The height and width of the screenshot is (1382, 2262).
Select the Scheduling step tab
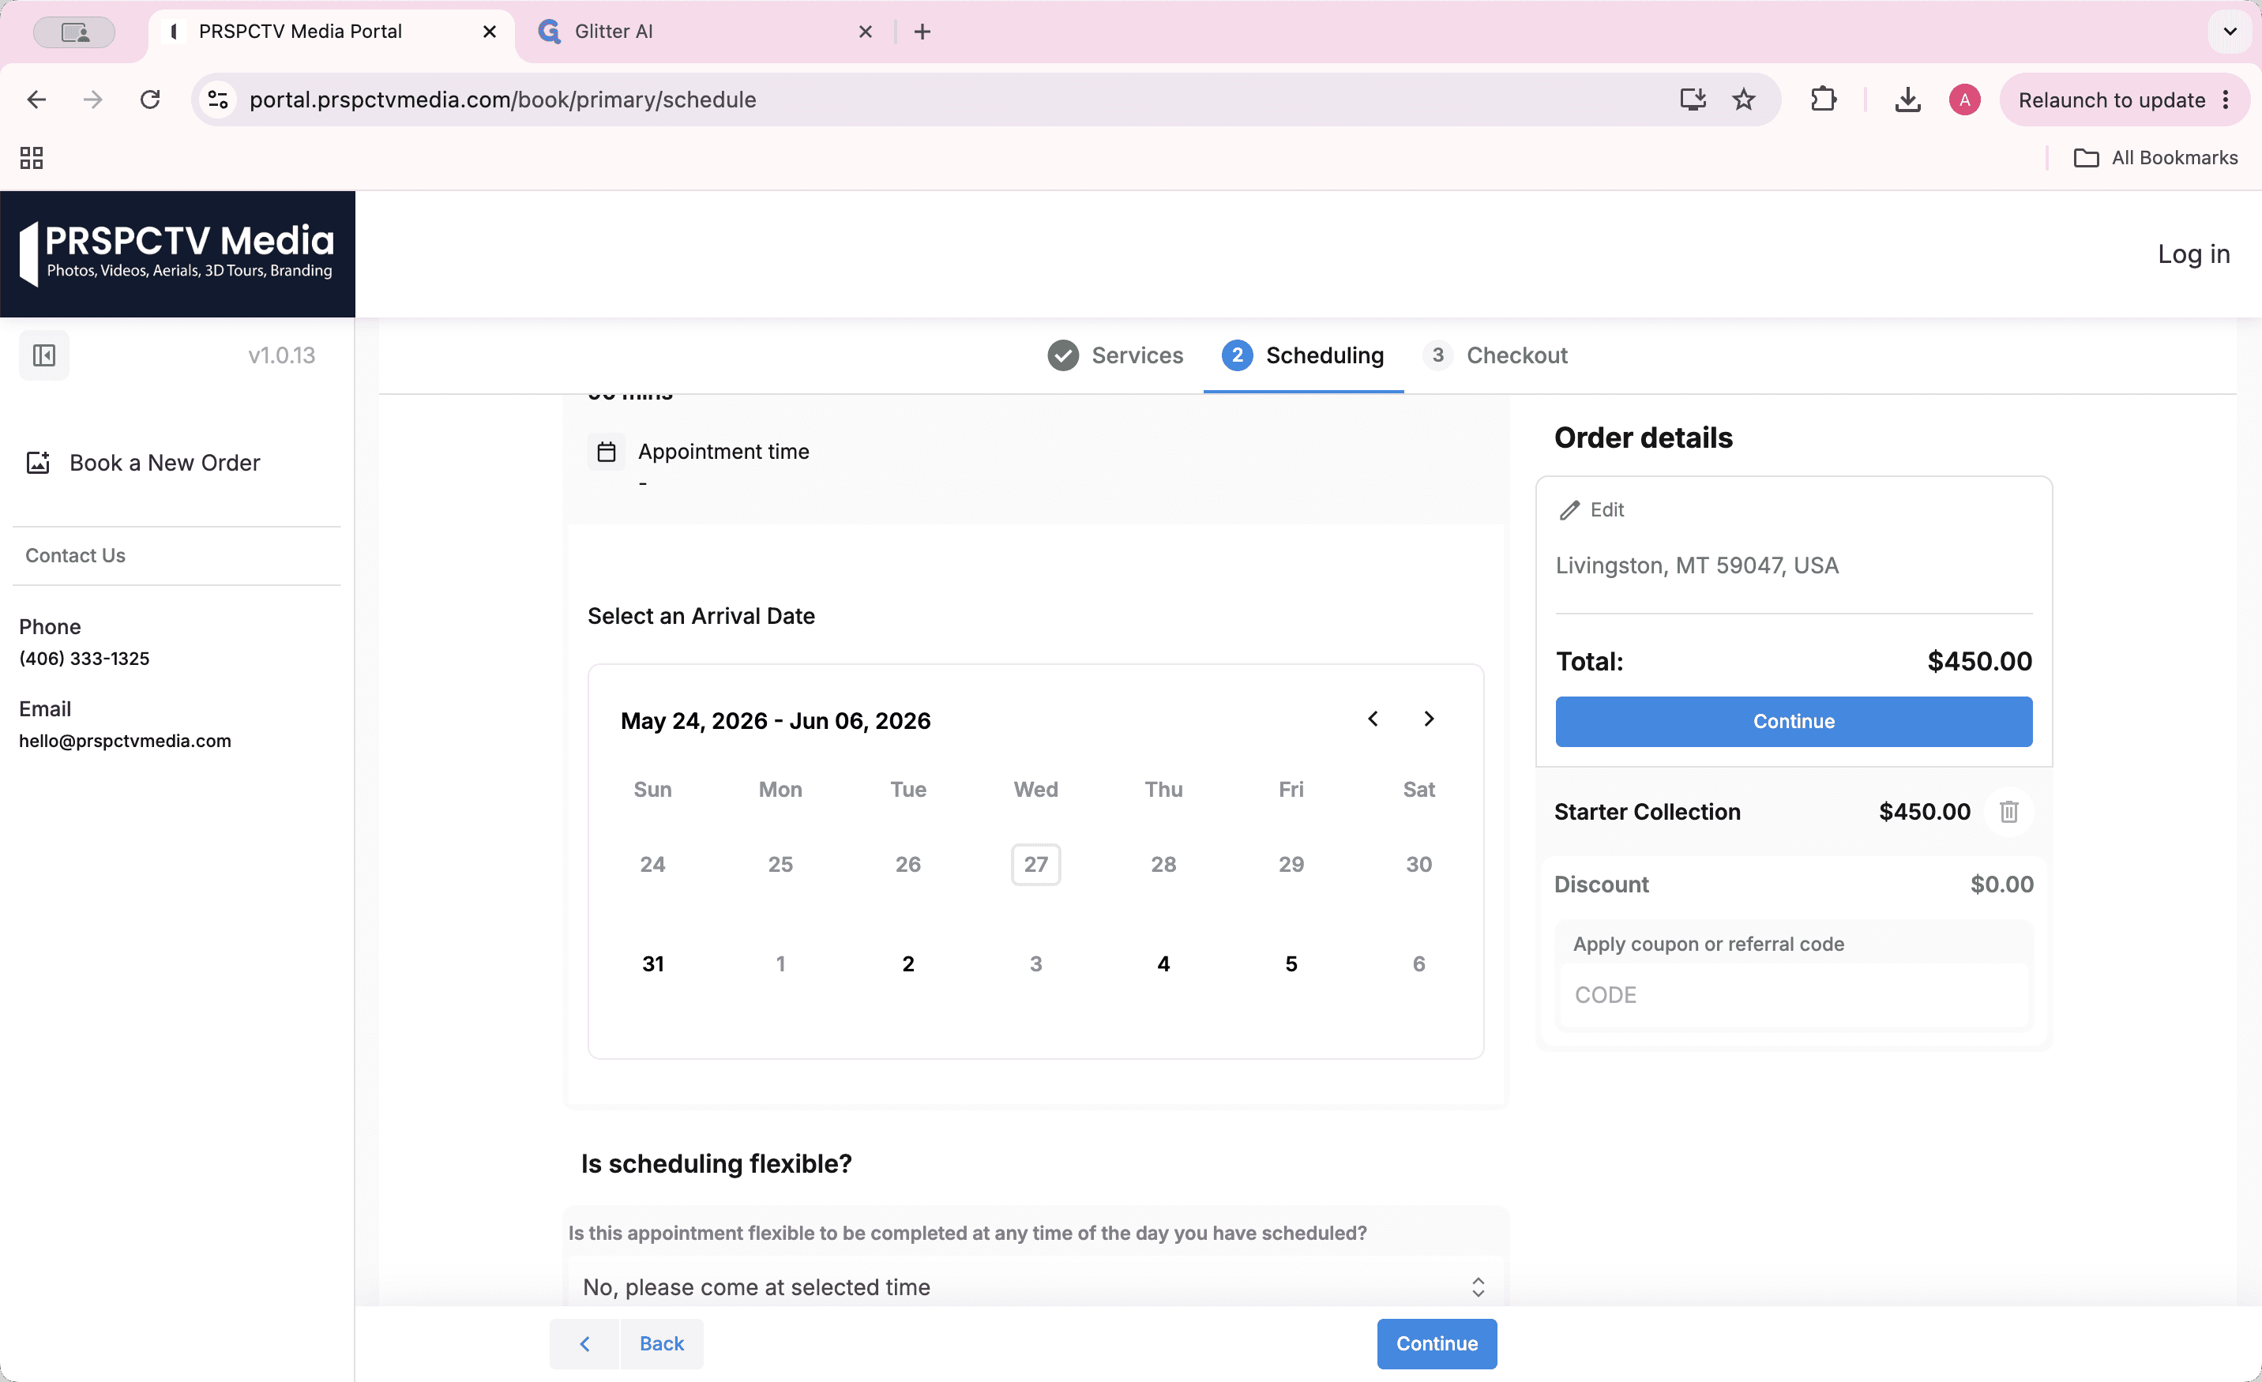(1302, 355)
